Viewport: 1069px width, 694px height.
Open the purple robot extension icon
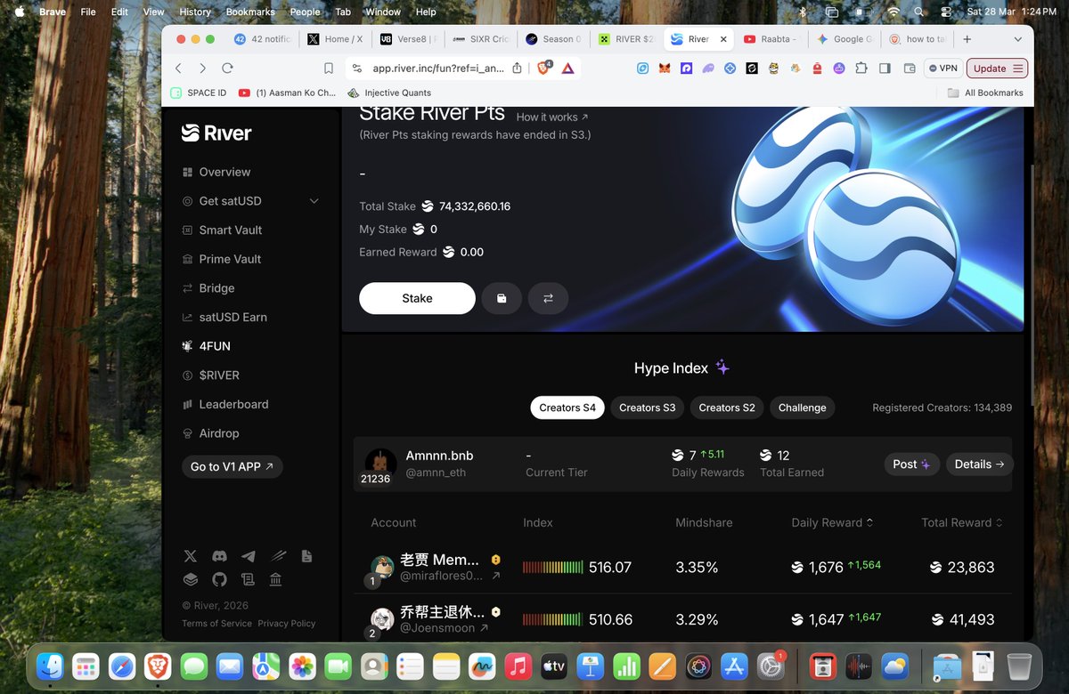click(839, 69)
